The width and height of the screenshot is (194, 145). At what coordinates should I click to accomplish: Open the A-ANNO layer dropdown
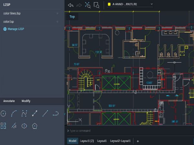point(130,4)
